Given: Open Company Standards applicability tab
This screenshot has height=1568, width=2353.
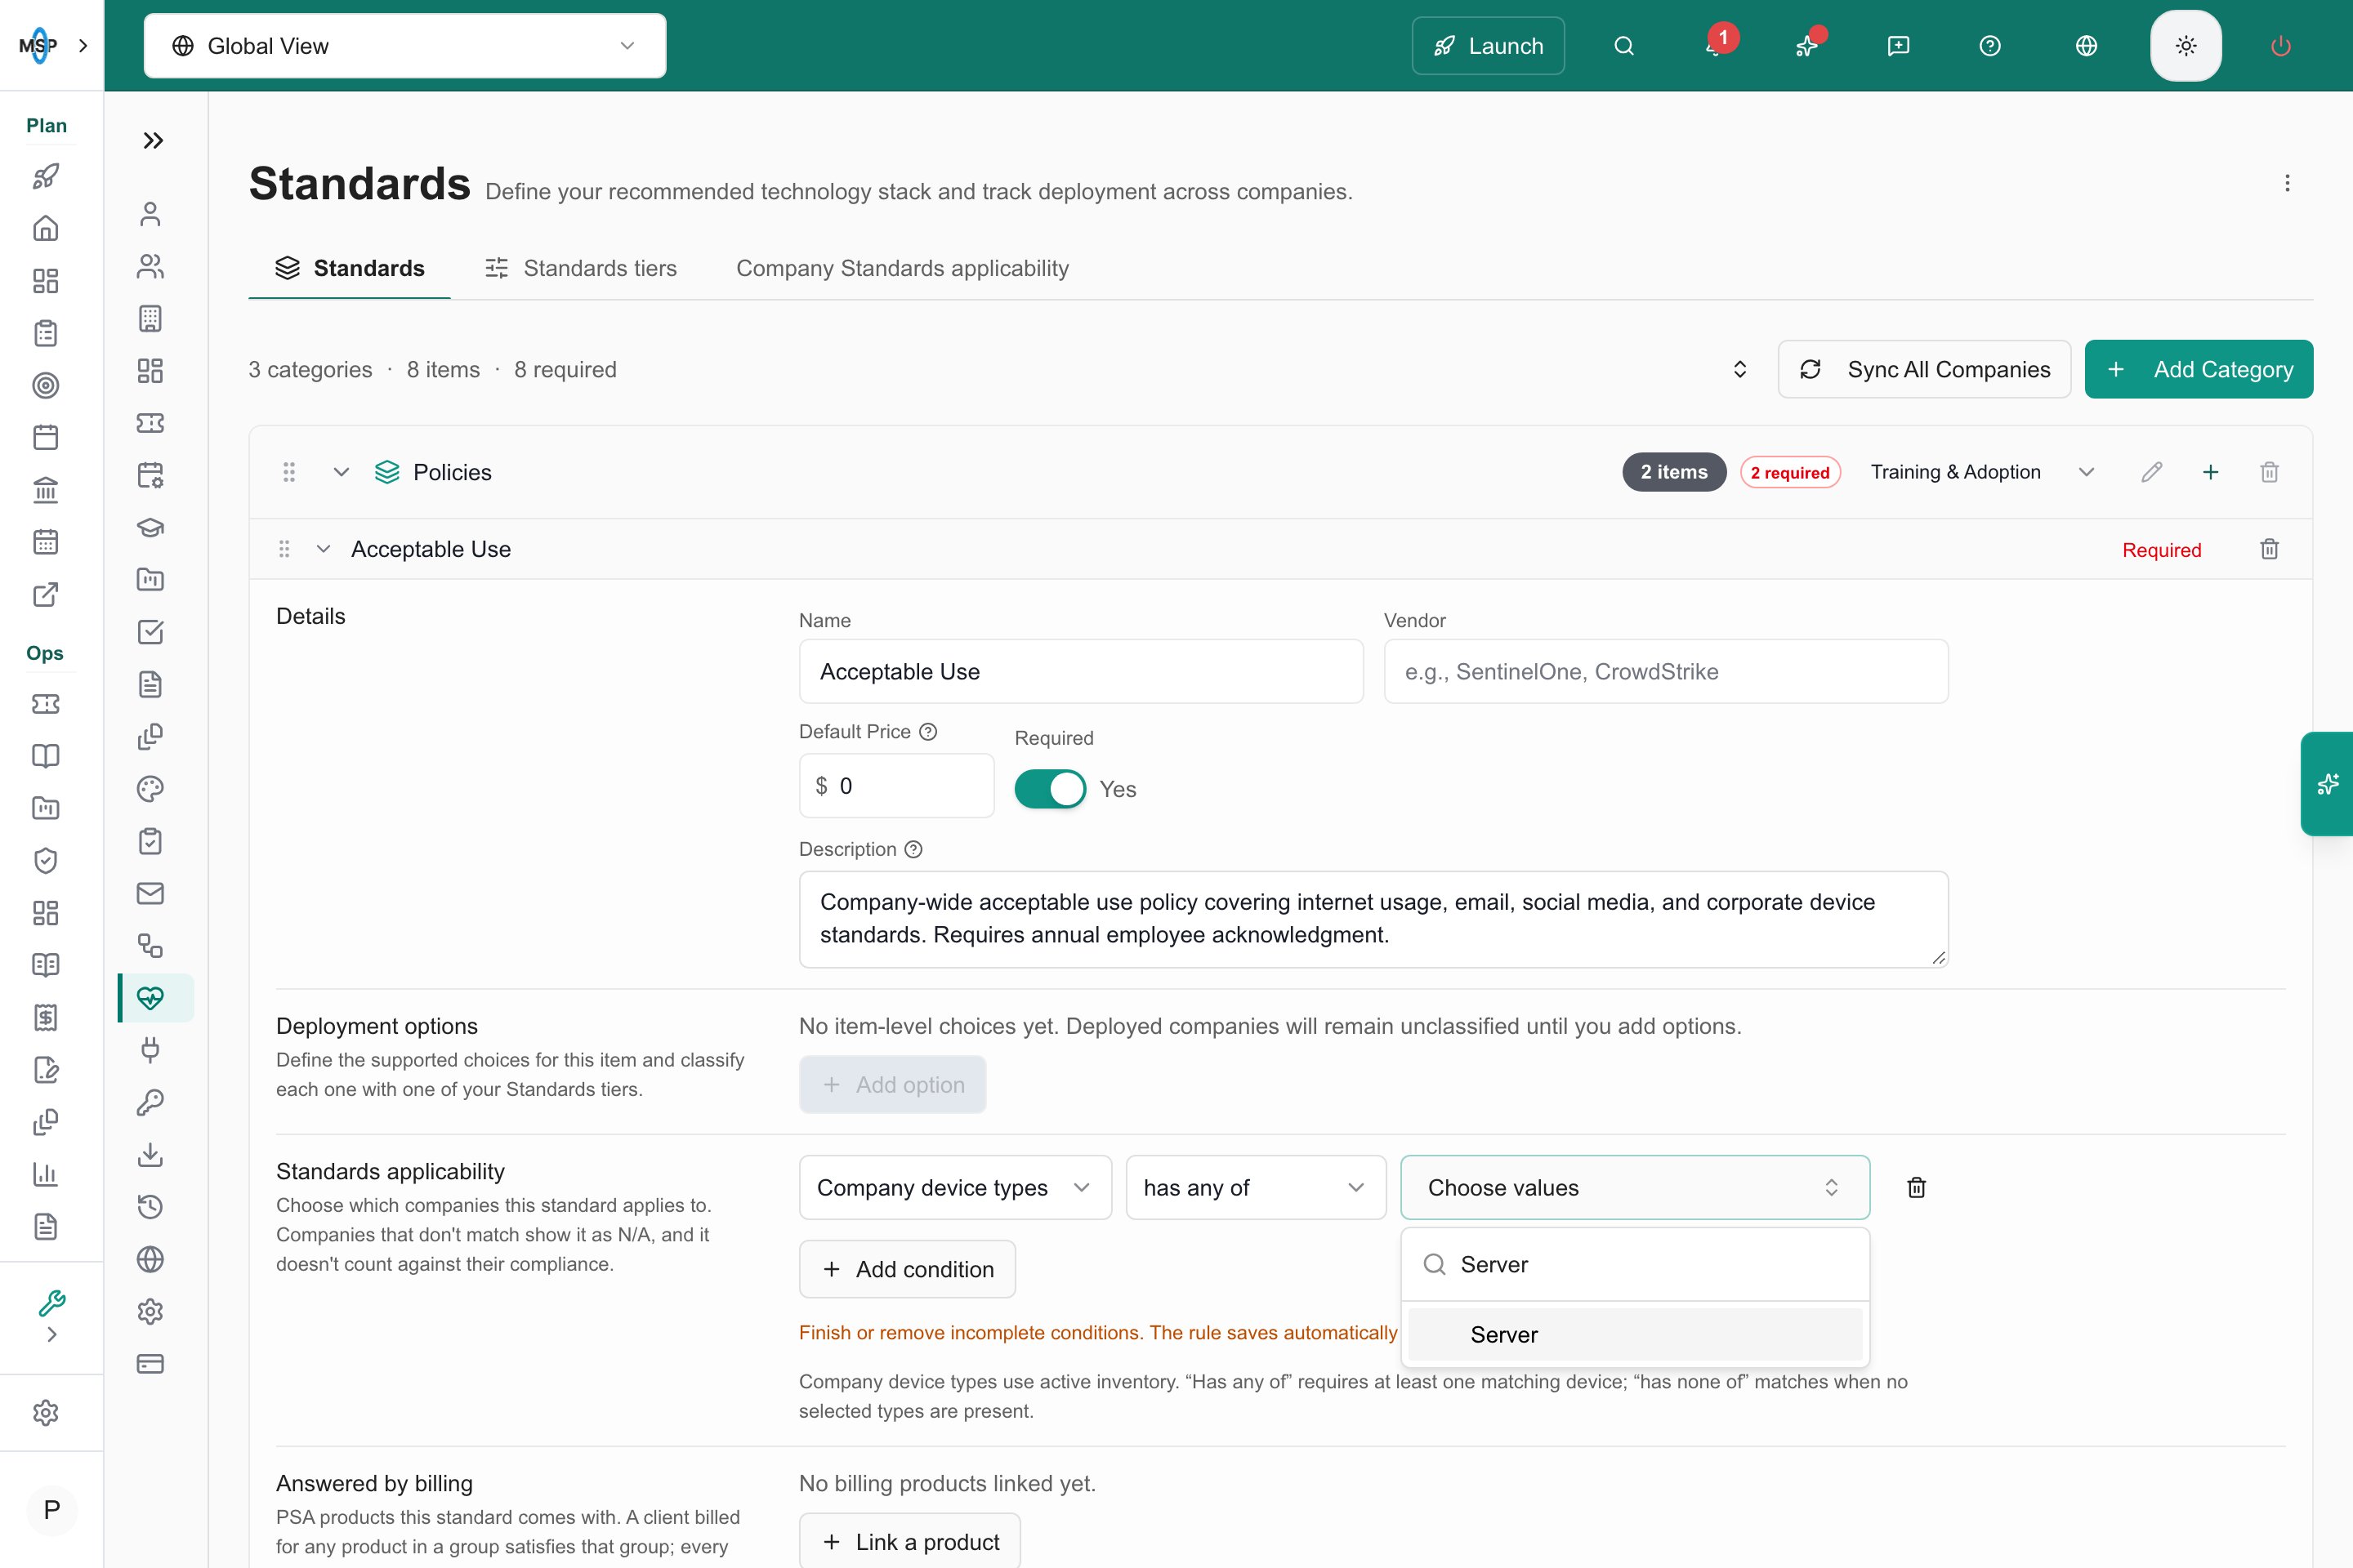Looking at the screenshot, I should tap(902, 268).
